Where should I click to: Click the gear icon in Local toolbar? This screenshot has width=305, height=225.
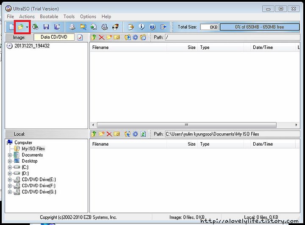click(135, 134)
